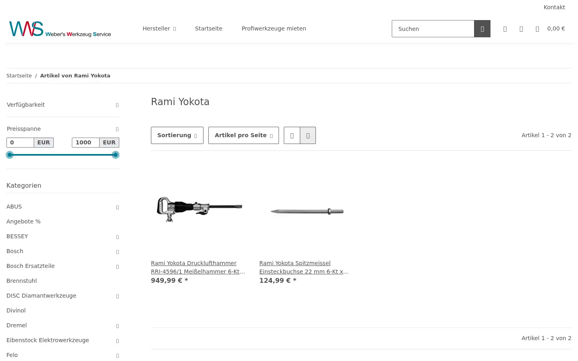Open Rami Yokota Drucklufthammer product link

(198, 267)
